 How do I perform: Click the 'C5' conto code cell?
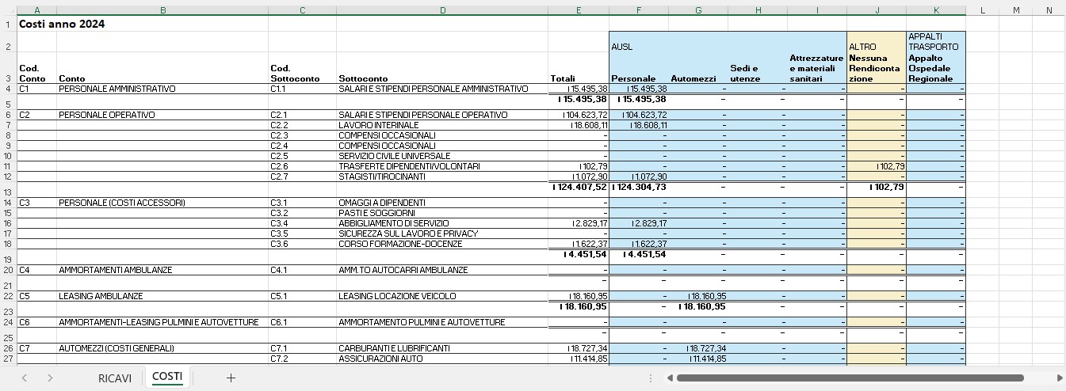37,296
